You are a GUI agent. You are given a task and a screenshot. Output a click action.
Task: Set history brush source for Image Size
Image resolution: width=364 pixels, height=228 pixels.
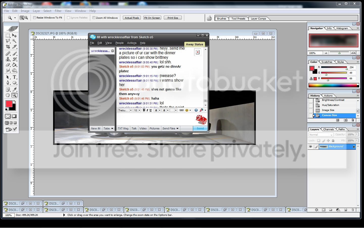[x=310, y=110]
